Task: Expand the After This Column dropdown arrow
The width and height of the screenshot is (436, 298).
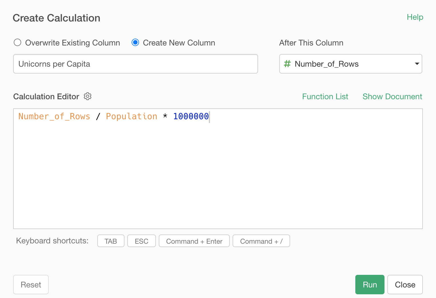Action: pyautogui.click(x=417, y=64)
